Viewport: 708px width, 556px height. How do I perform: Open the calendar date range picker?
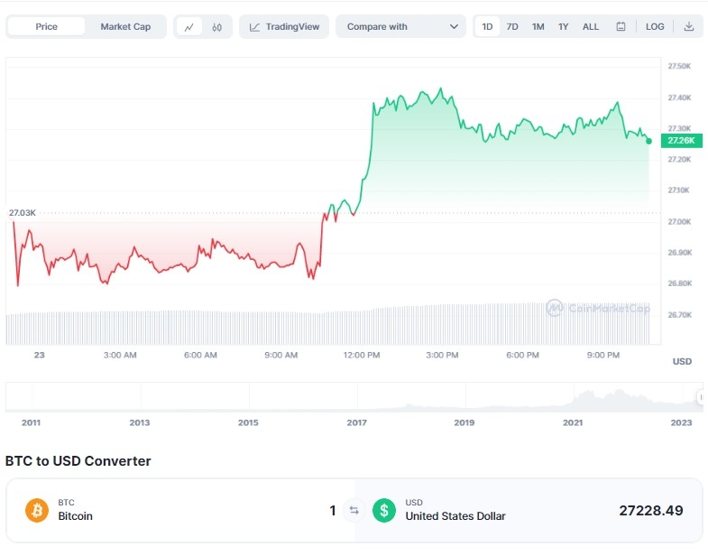point(621,27)
